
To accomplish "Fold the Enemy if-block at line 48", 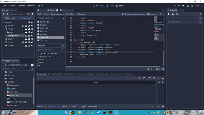I will [x=73, y=23].
